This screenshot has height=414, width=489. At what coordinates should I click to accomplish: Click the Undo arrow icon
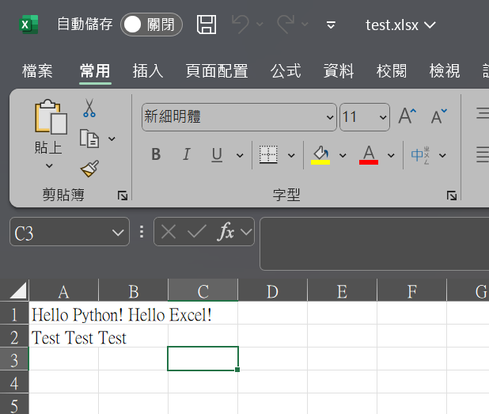coord(241,24)
